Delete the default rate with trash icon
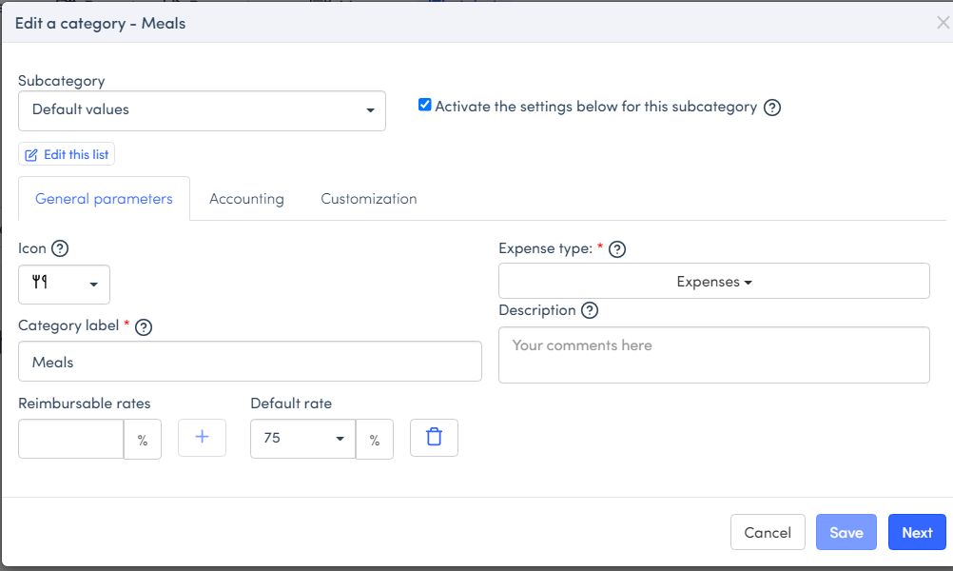 pyautogui.click(x=434, y=438)
